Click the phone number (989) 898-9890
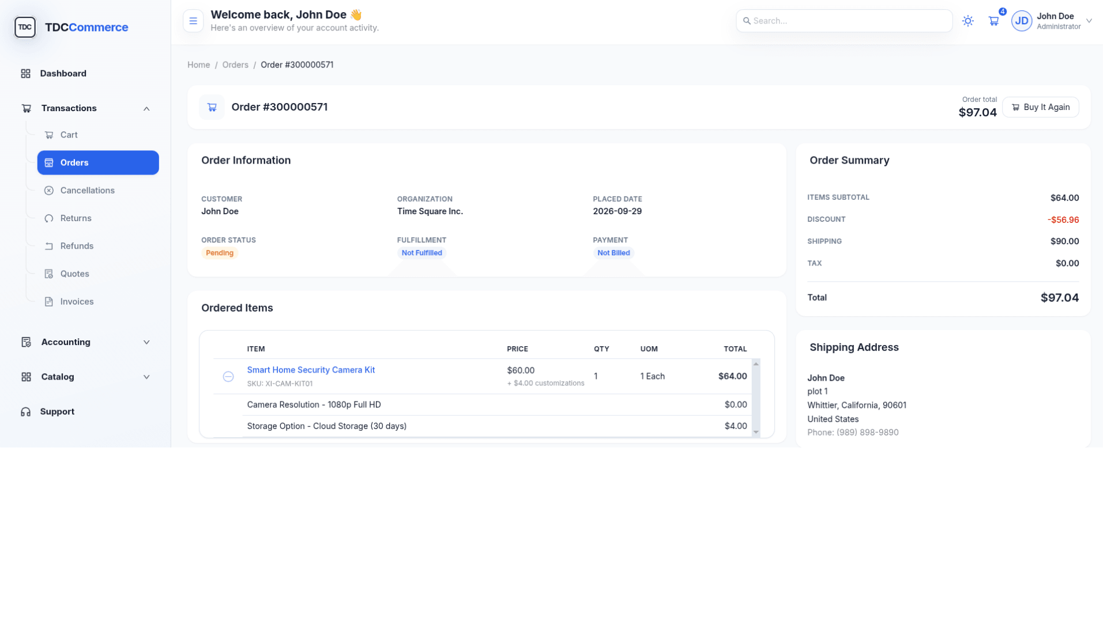The height and width of the screenshot is (622, 1107). [868, 433]
